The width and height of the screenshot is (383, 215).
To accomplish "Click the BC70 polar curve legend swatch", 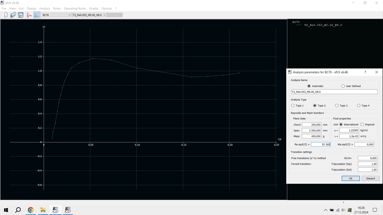I will pyautogui.click(x=298, y=25).
